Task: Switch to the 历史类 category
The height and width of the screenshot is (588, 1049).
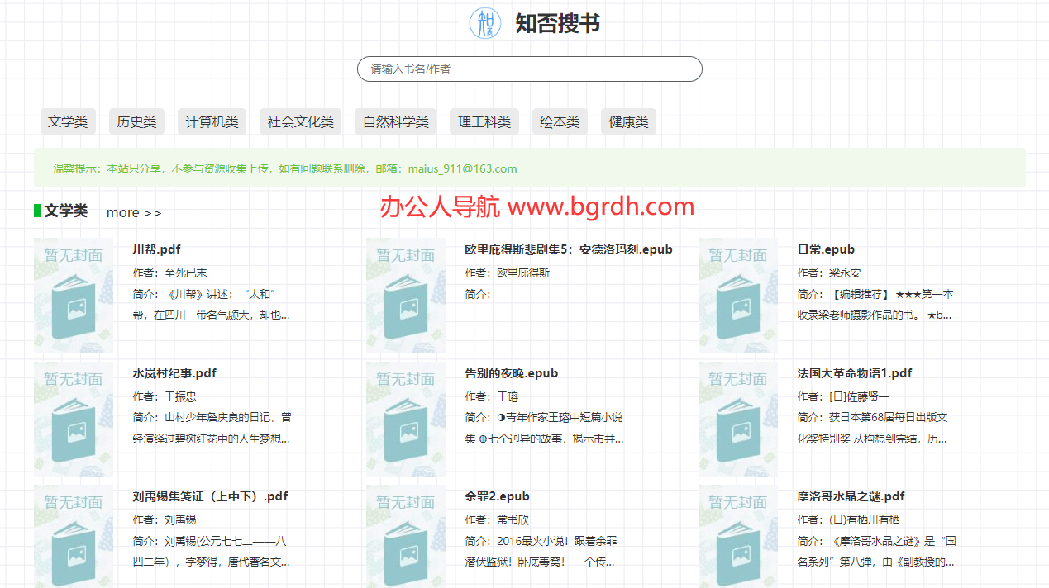Action: pyautogui.click(x=136, y=121)
